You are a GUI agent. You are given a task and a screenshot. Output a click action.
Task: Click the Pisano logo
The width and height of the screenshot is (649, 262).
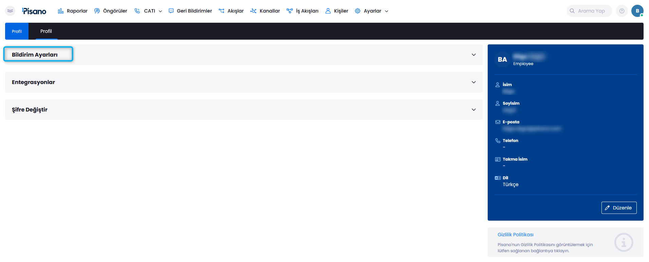tap(34, 11)
